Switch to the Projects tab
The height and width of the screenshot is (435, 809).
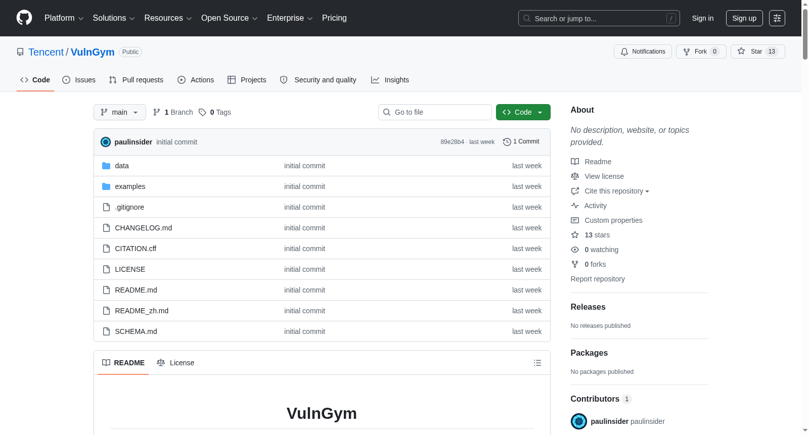click(x=247, y=80)
